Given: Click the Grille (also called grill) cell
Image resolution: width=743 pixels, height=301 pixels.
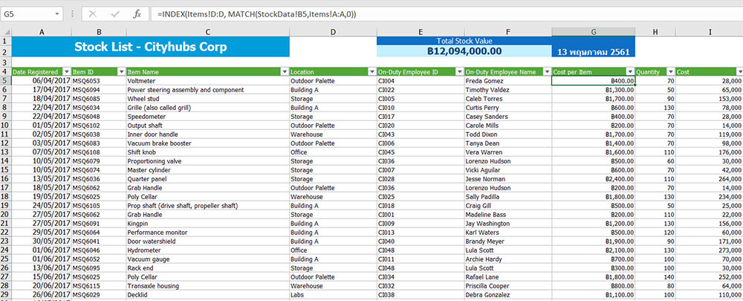Looking at the screenshot, I should (x=207, y=108).
